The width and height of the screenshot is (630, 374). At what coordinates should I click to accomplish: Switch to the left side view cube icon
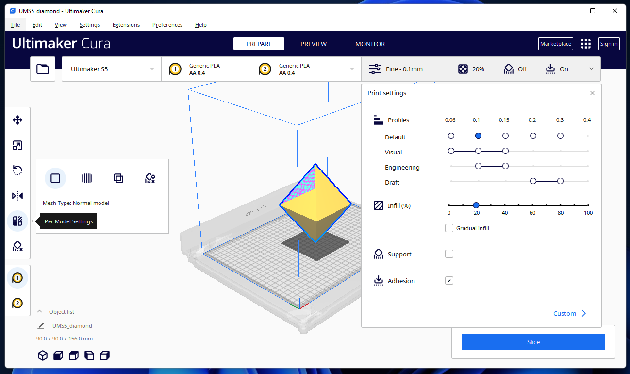click(x=89, y=356)
